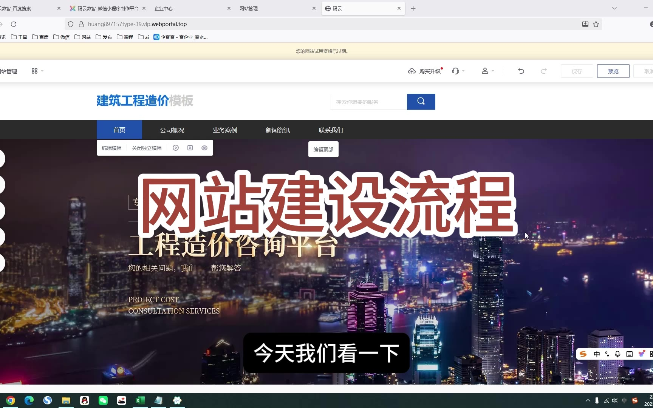653x408 pixels.
Task: Open the 微信 bookmarks folder
Action: pyautogui.click(x=61, y=37)
